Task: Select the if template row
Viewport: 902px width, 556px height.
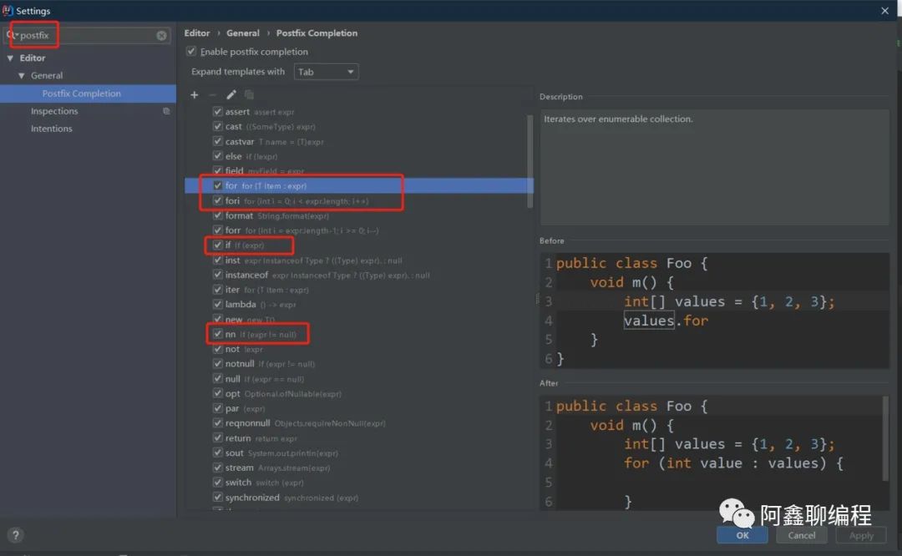Action: [359, 245]
